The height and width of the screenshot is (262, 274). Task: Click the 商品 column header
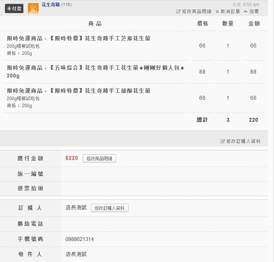point(95,24)
